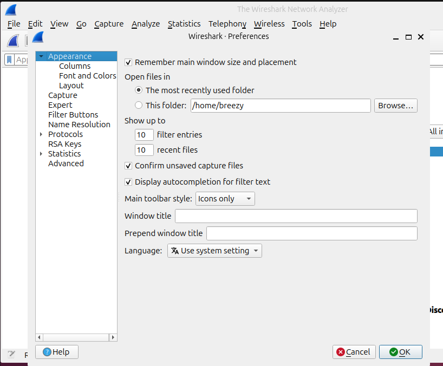This screenshot has height=366, width=443.
Task: Select Capture in the preferences tree
Action: (63, 95)
